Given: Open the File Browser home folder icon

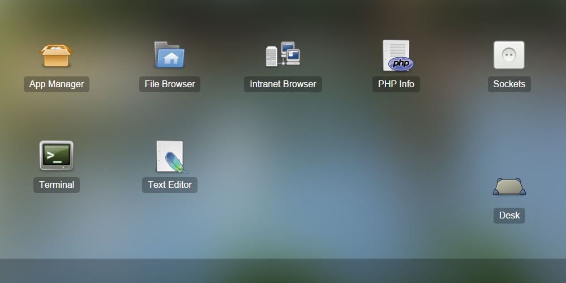Looking at the screenshot, I should point(169,54).
